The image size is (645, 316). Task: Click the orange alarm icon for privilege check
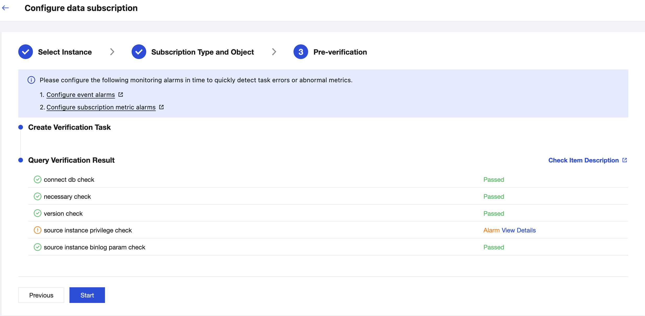tap(38, 230)
